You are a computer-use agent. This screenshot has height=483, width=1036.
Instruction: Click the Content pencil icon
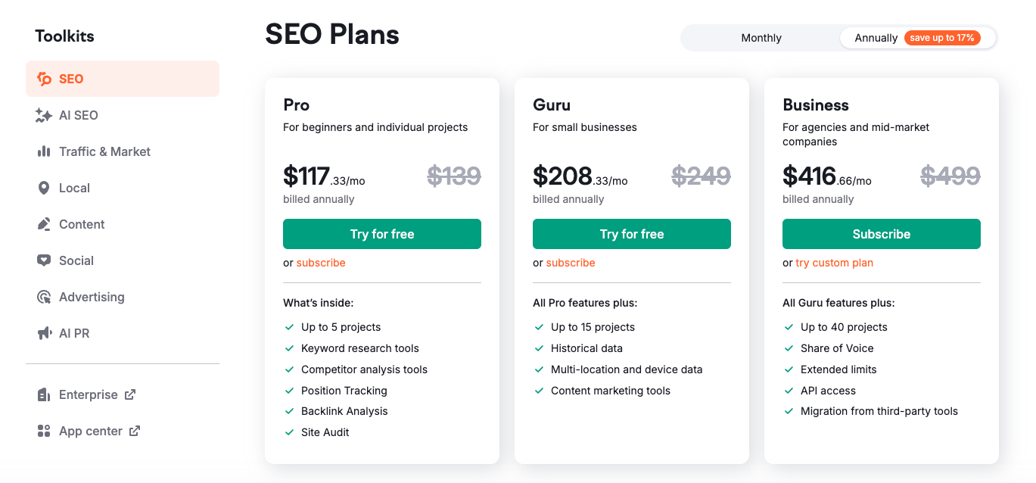[44, 224]
